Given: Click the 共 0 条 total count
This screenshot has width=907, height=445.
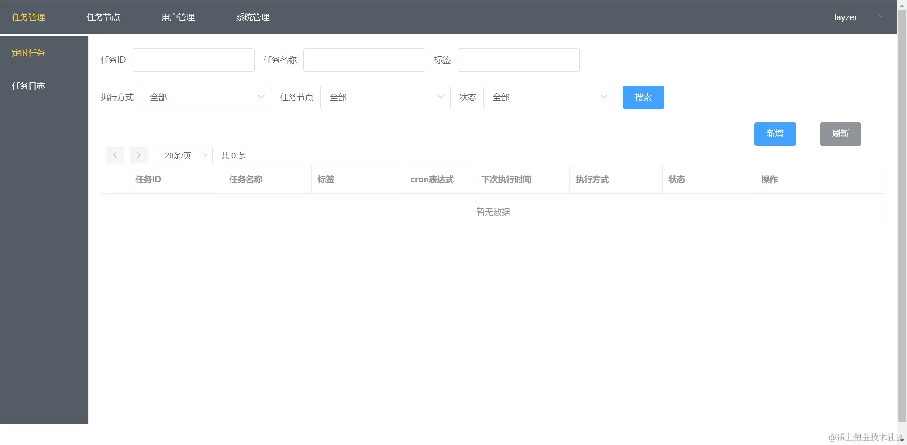Looking at the screenshot, I should (x=233, y=155).
